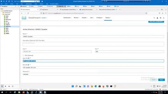Click the Stealthwatch download icon in header

164,18
